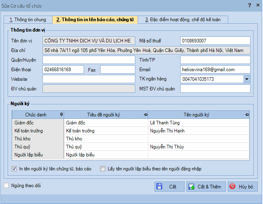Cancel with the Hủy bỏ button

243,186
